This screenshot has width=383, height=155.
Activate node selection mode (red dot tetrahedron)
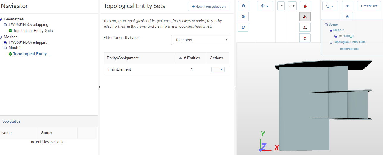pos(305,38)
